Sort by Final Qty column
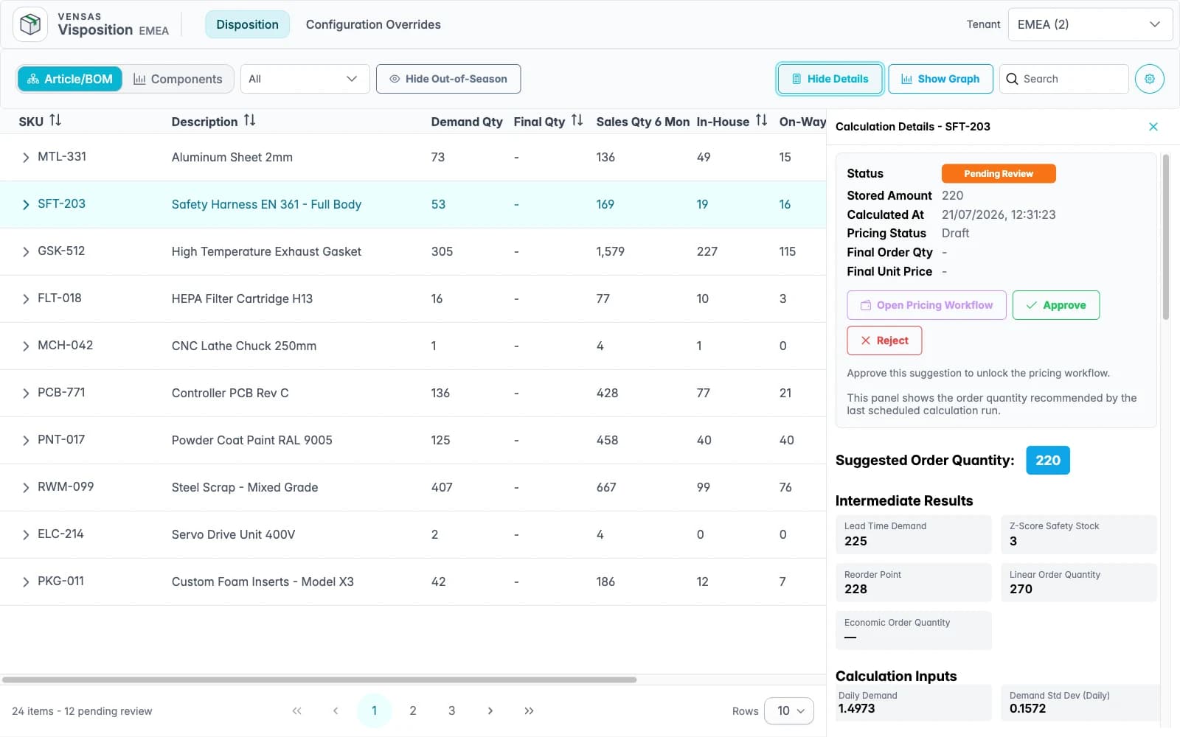 point(577,120)
